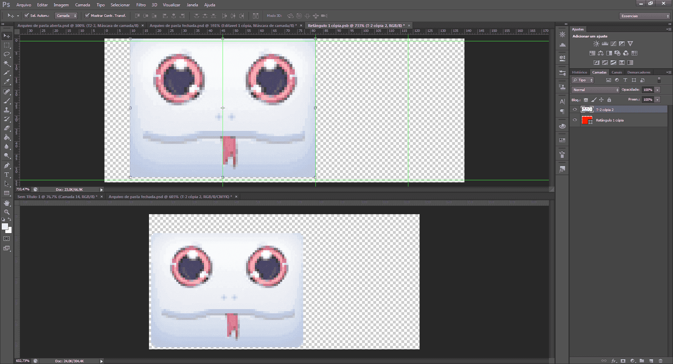Select the Healing Brush tool

coord(7,92)
